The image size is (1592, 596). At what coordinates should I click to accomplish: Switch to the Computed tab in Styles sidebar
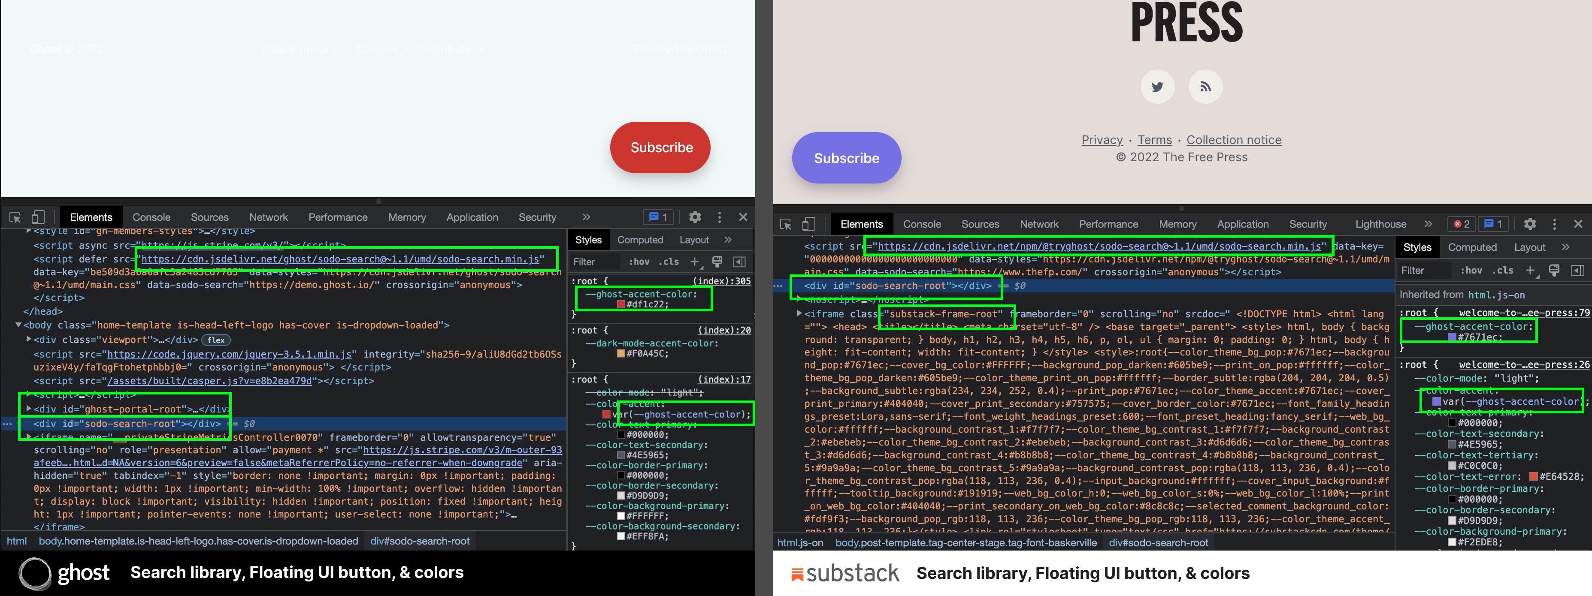641,240
